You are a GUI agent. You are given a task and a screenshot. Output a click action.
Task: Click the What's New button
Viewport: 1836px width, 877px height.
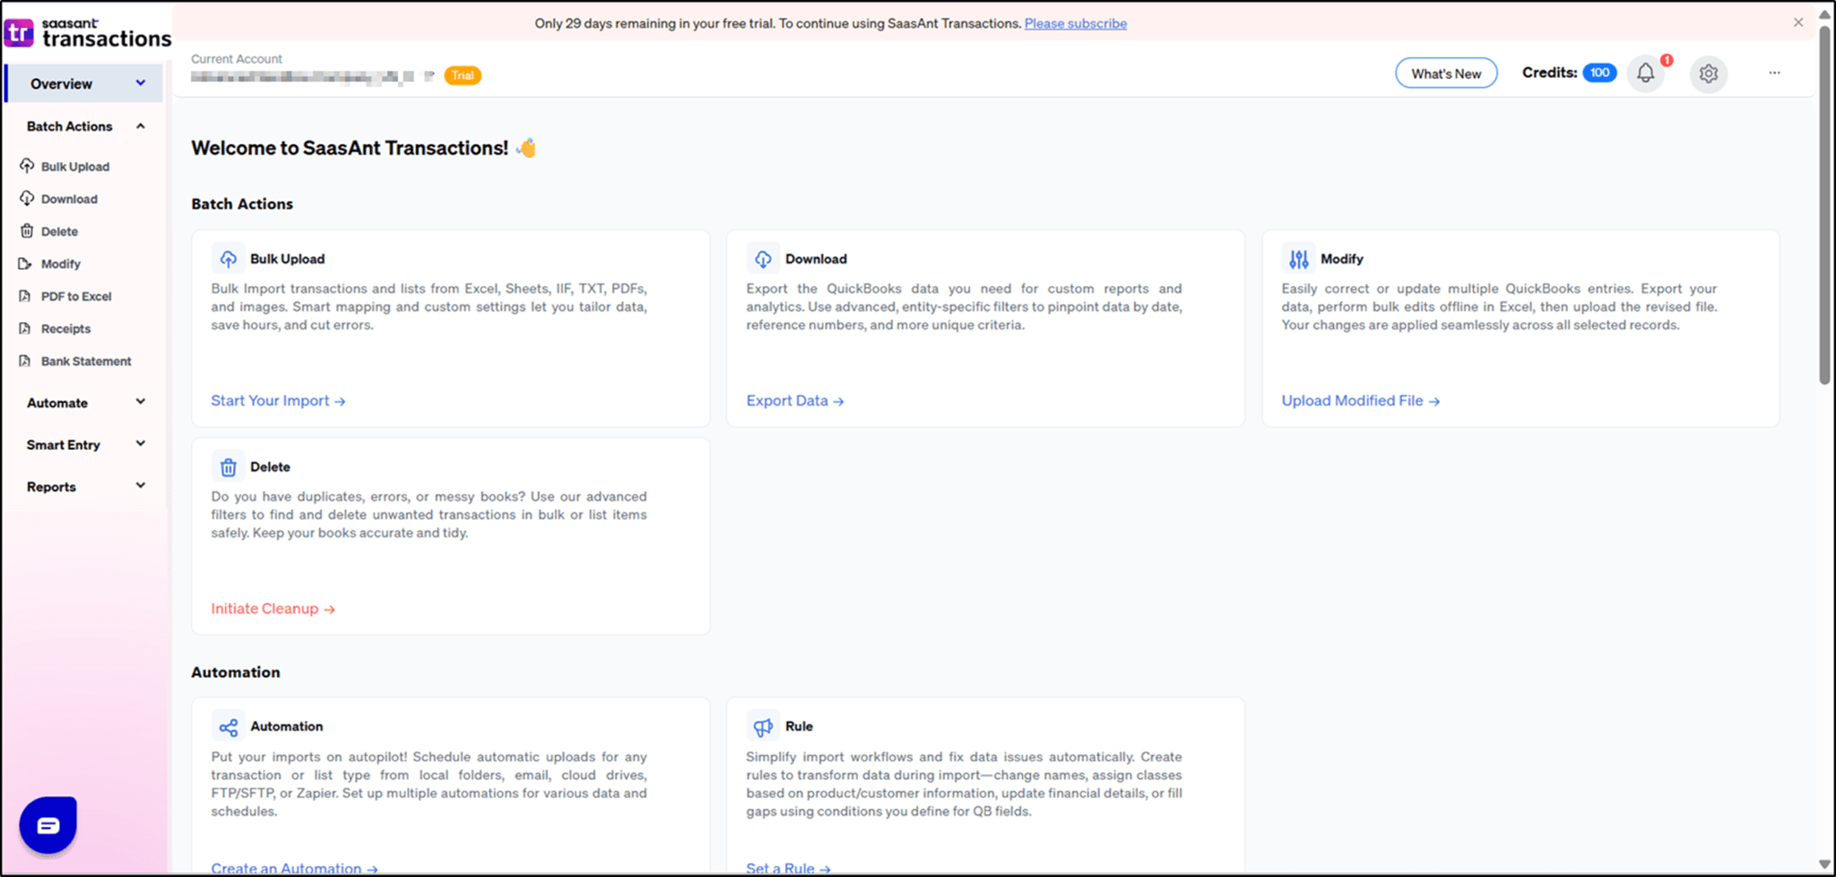click(1445, 73)
